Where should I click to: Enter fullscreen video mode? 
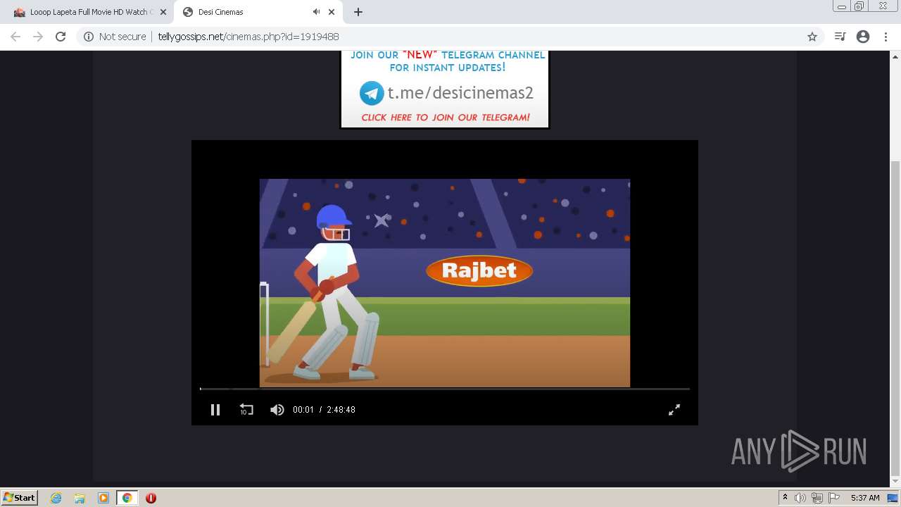(674, 410)
